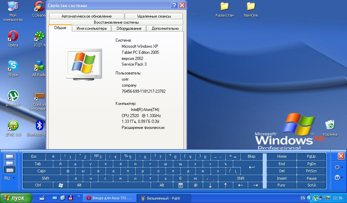Screen dimensions: 347x203
Task: Tap the Esc key on the on-screen keyboard
Action: pyautogui.click(x=34, y=156)
